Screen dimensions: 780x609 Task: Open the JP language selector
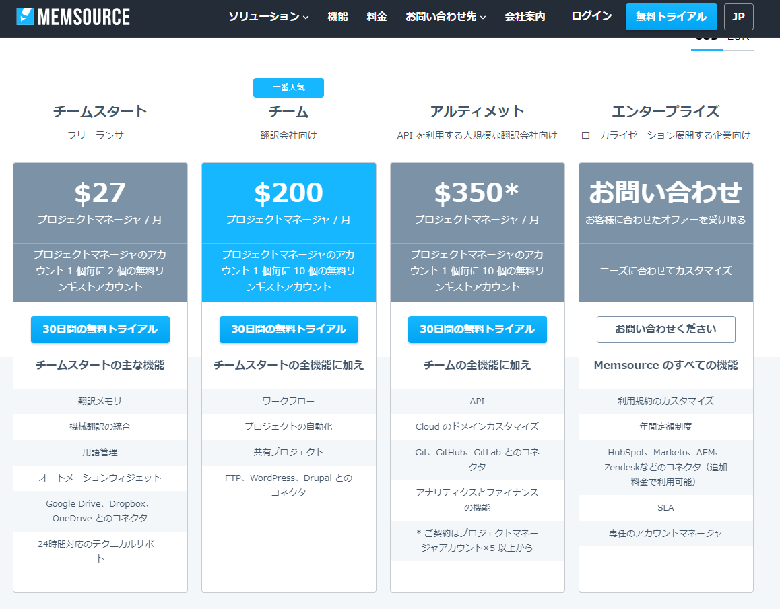(739, 17)
